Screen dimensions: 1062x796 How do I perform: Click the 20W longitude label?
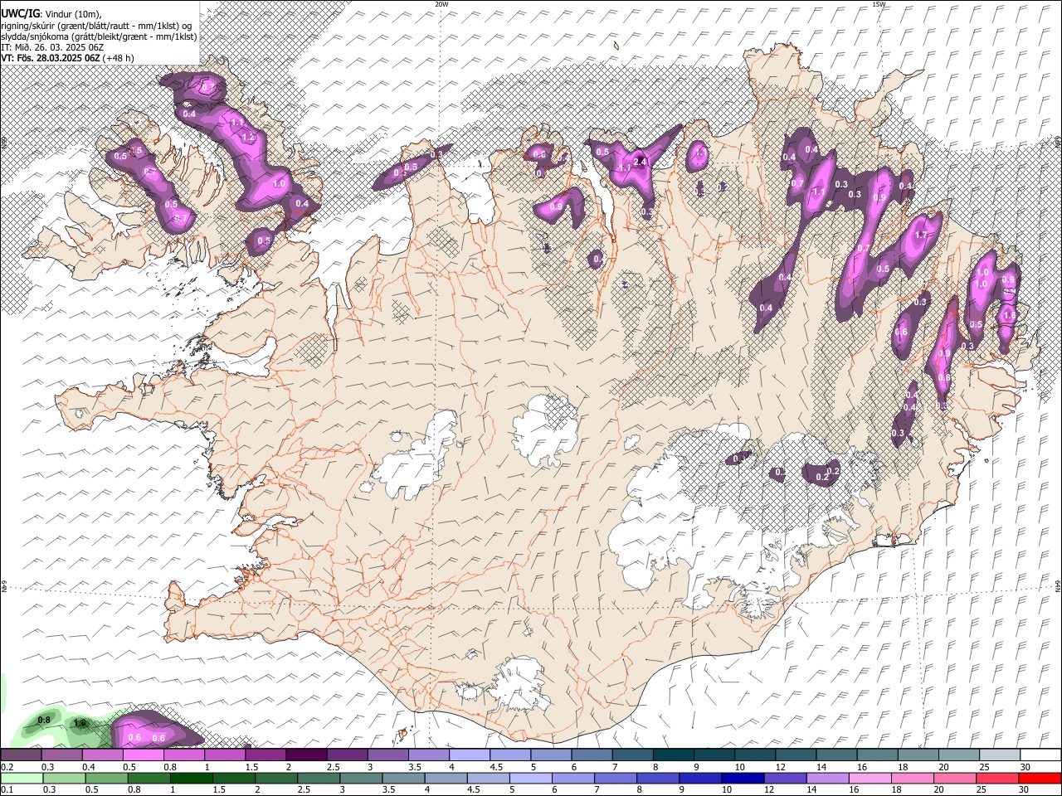441,4
